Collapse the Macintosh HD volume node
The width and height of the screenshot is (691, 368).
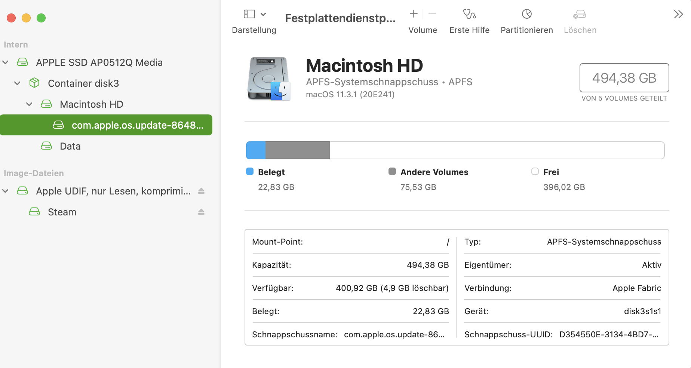(29, 104)
